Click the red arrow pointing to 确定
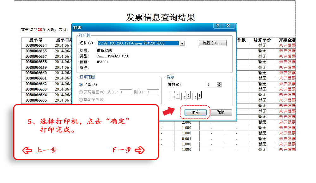Image resolution: width=316 pixels, height=183 pixels. click(169, 111)
